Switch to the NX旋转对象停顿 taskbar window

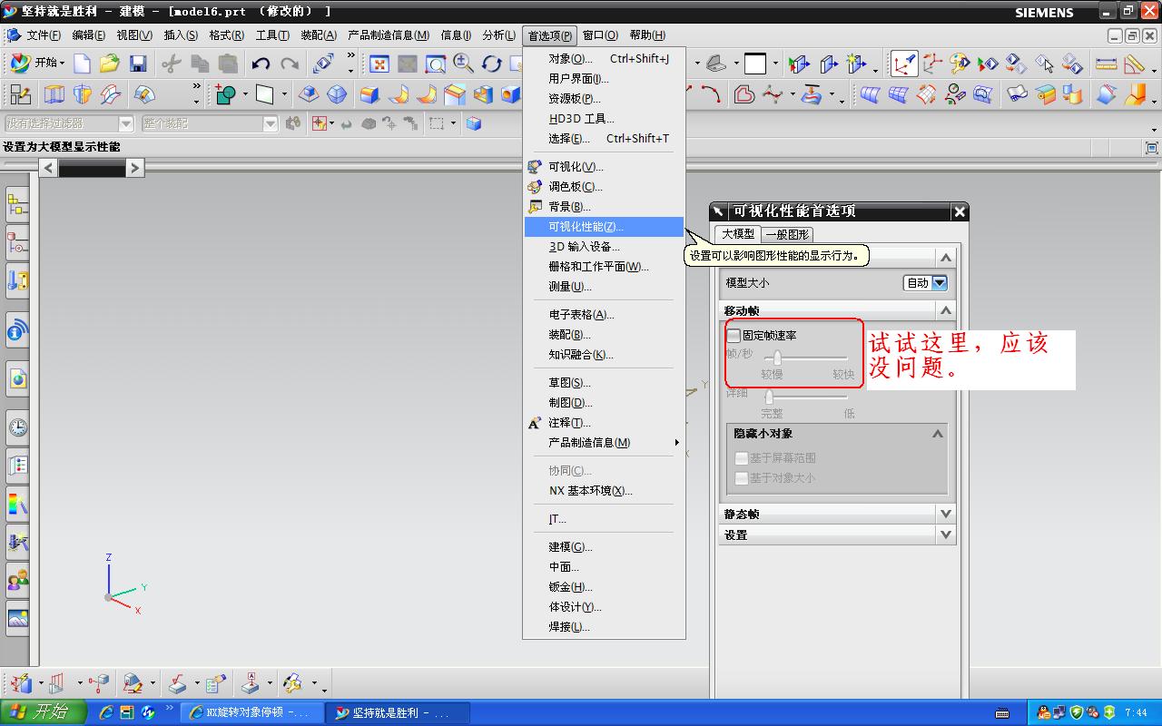pos(251,713)
